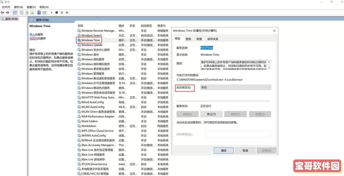The width and height of the screenshot is (344, 176).
Task: Select the Xbox Accessory Managem... row
Action: click(x=123, y=145)
